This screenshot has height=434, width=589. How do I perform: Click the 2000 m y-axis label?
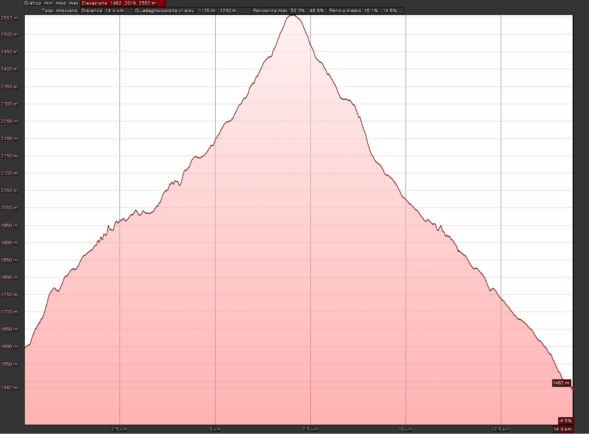(x=10, y=208)
